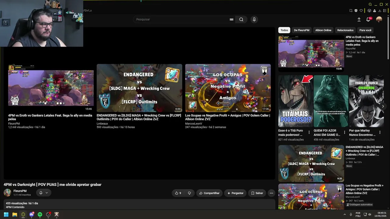Click the taskbar volume speaker icon
The width and height of the screenshot is (390, 219).
(x=370, y=214)
